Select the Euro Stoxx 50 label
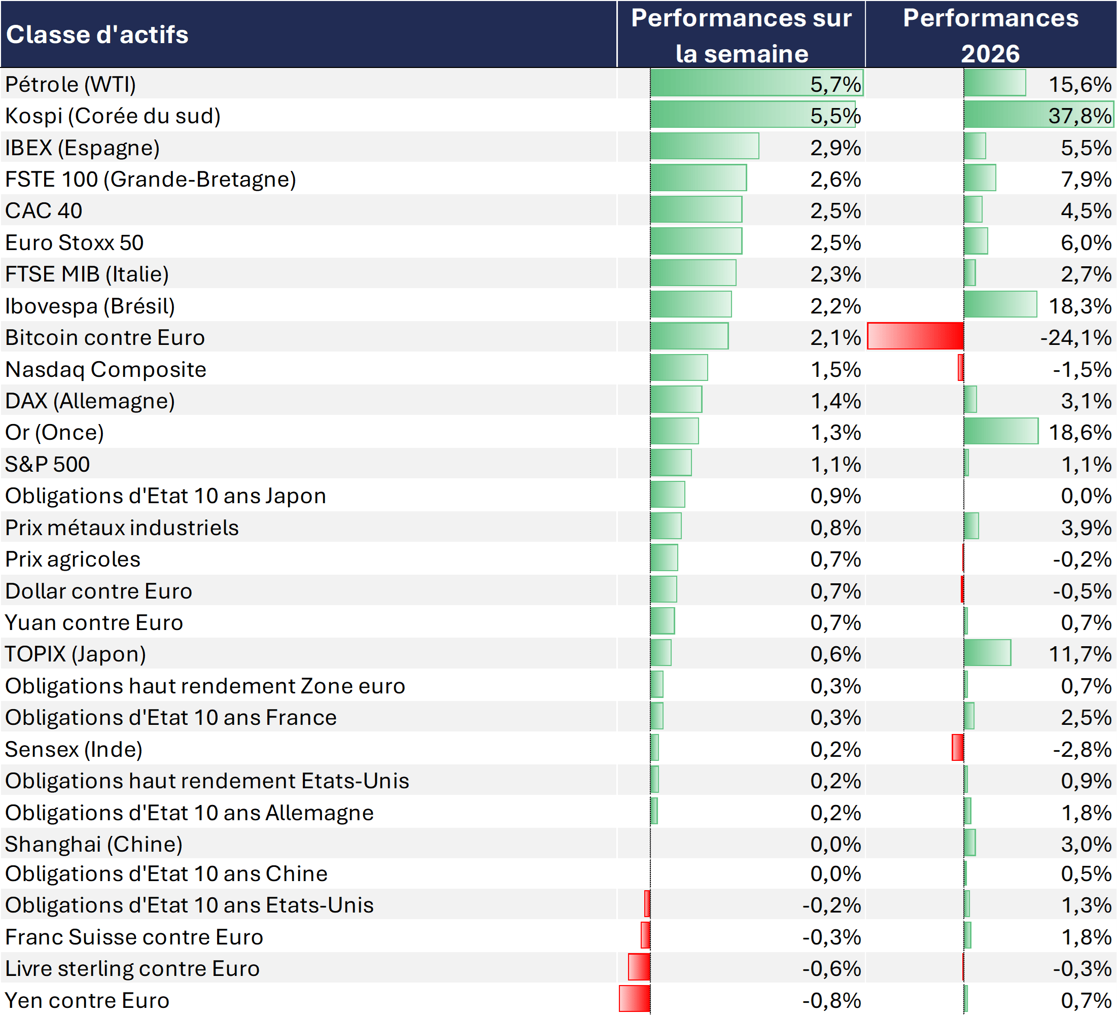 click(x=75, y=242)
